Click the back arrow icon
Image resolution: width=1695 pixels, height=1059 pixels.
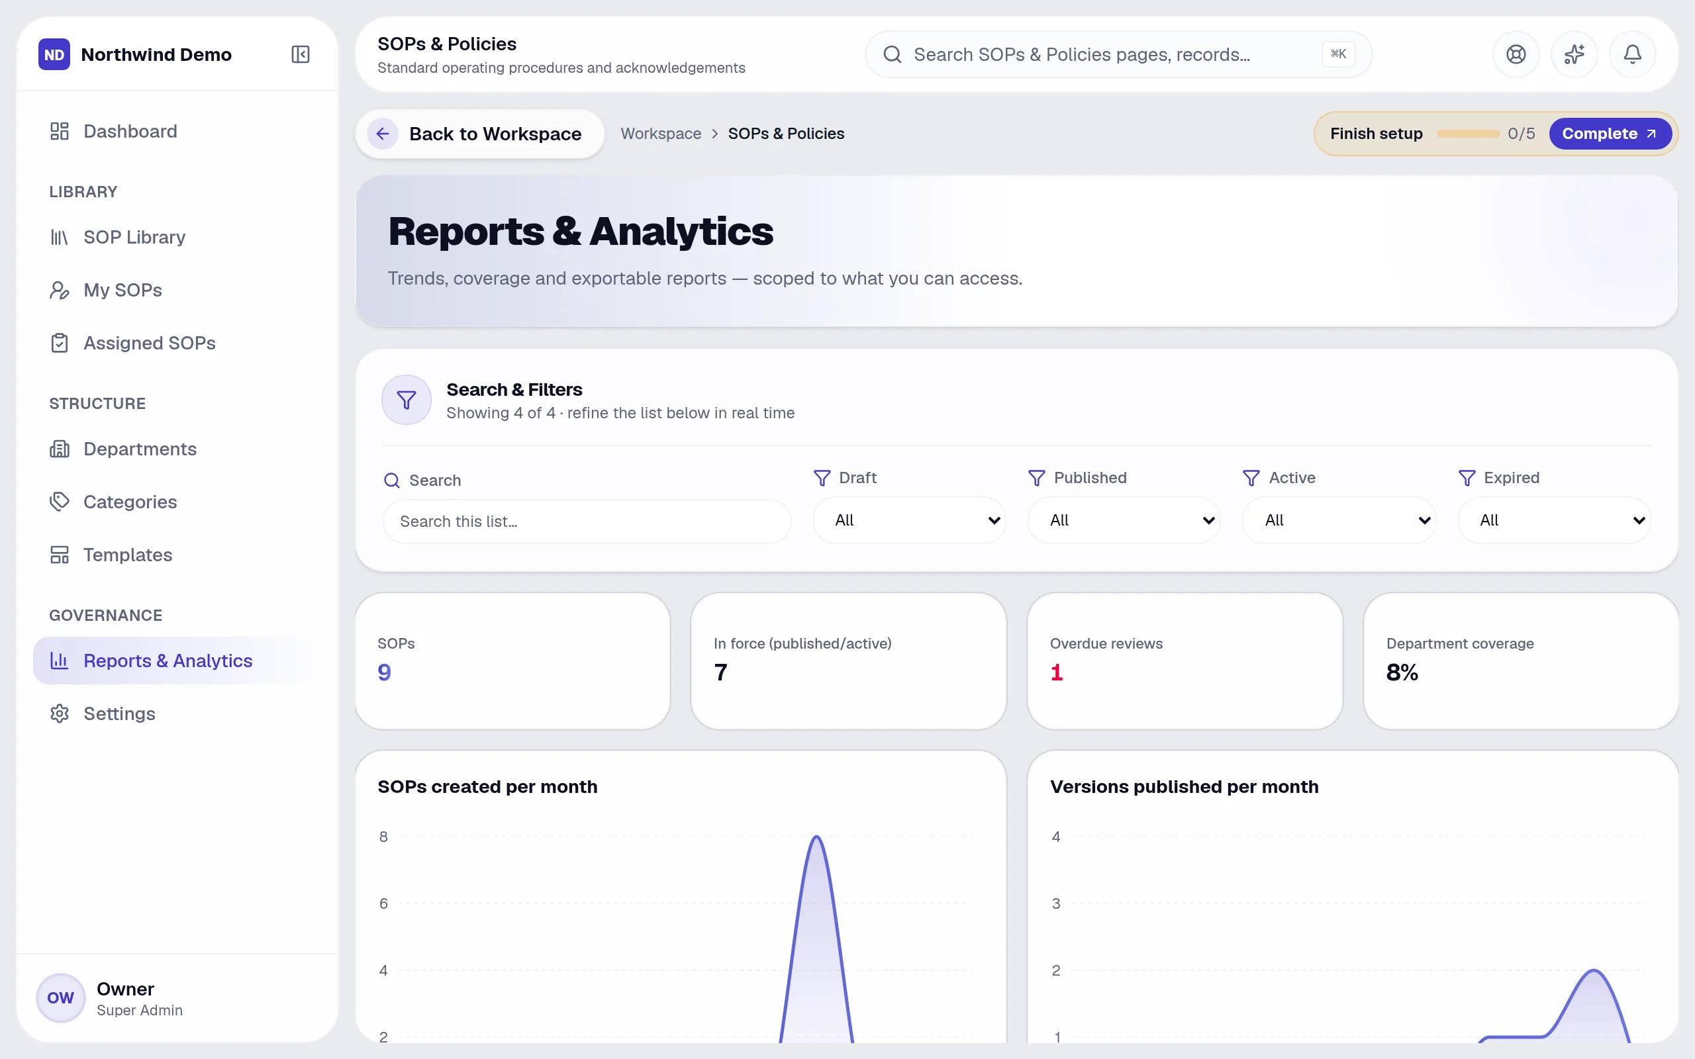[383, 134]
